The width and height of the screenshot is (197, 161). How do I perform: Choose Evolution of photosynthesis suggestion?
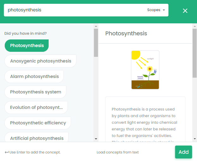tap(36, 107)
